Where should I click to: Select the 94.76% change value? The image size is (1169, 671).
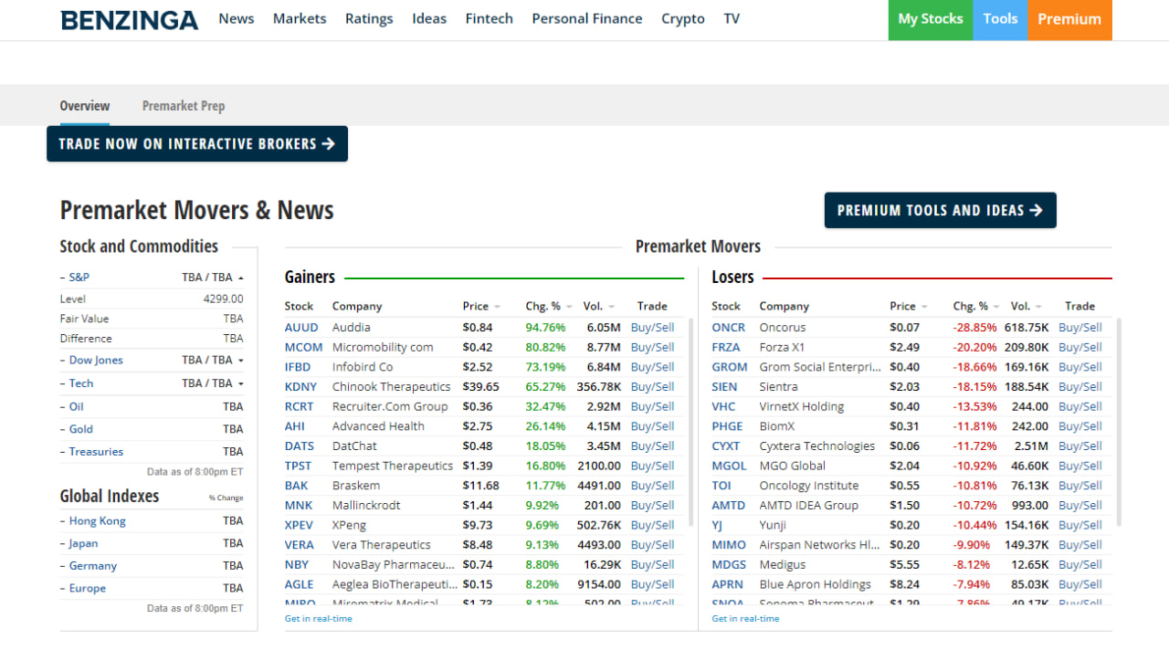pos(545,328)
